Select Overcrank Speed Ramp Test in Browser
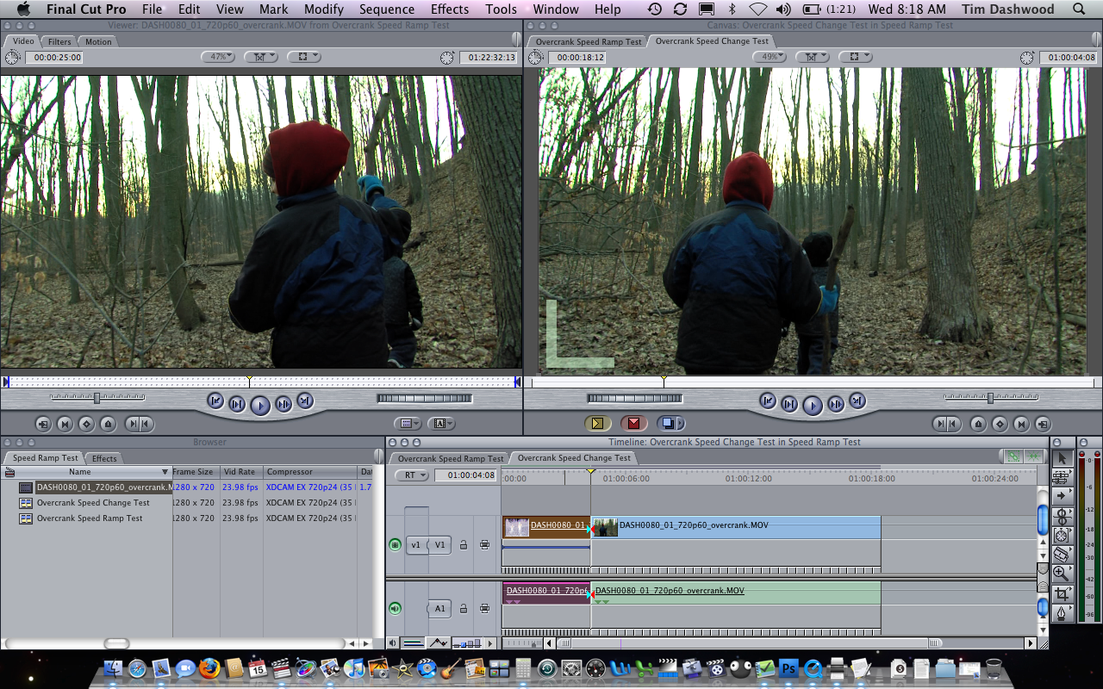 90,518
